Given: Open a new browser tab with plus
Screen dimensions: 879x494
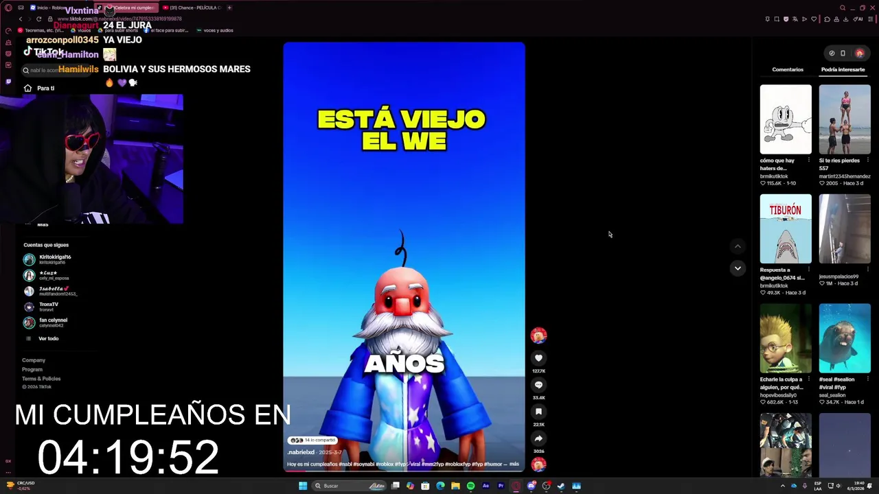Looking at the screenshot, I should 229,8.
